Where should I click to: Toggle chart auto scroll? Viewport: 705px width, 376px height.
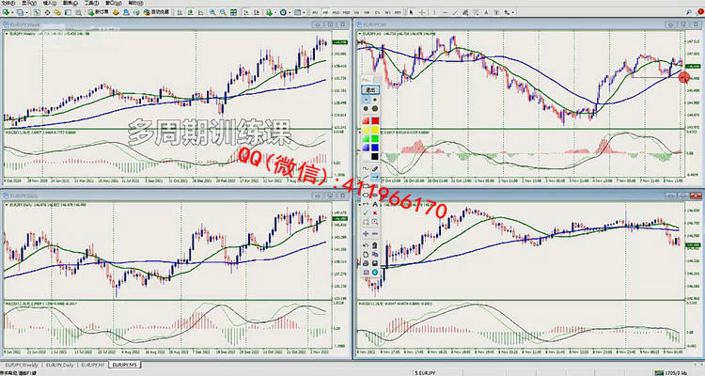(x=246, y=12)
